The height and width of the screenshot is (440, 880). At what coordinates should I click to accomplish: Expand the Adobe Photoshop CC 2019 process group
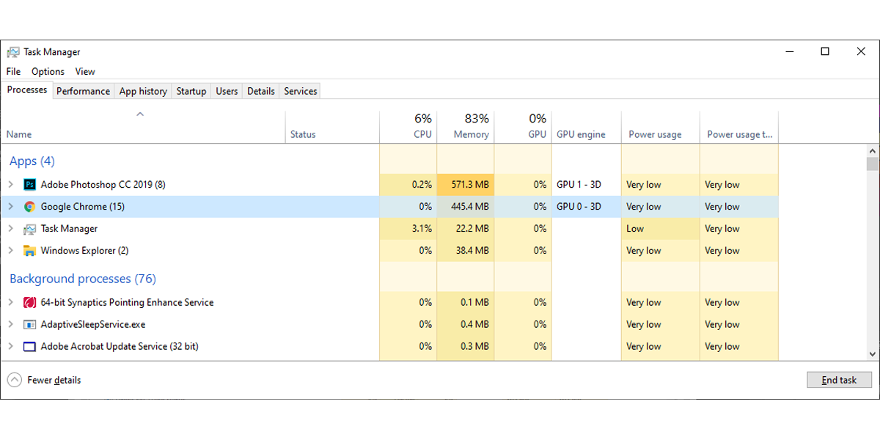click(x=10, y=185)
